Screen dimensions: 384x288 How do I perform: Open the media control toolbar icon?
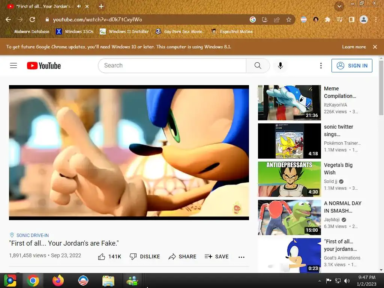pos(340,19)
